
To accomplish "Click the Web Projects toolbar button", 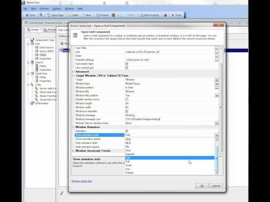I will (150, 15).
